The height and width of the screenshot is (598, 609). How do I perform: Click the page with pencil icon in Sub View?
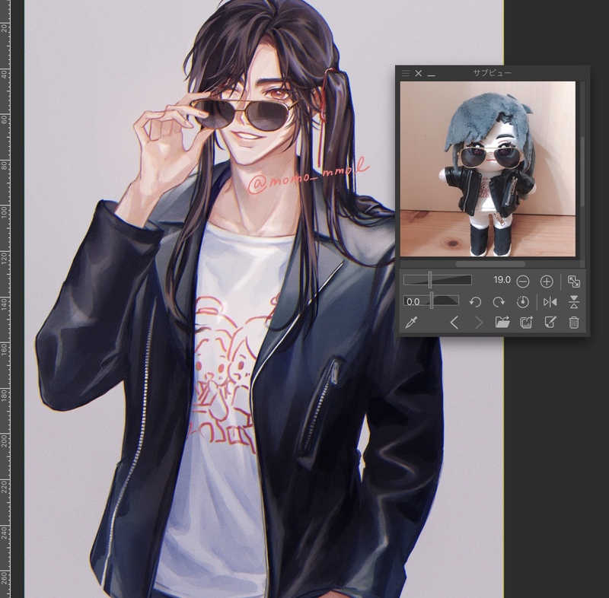[550, 322]
